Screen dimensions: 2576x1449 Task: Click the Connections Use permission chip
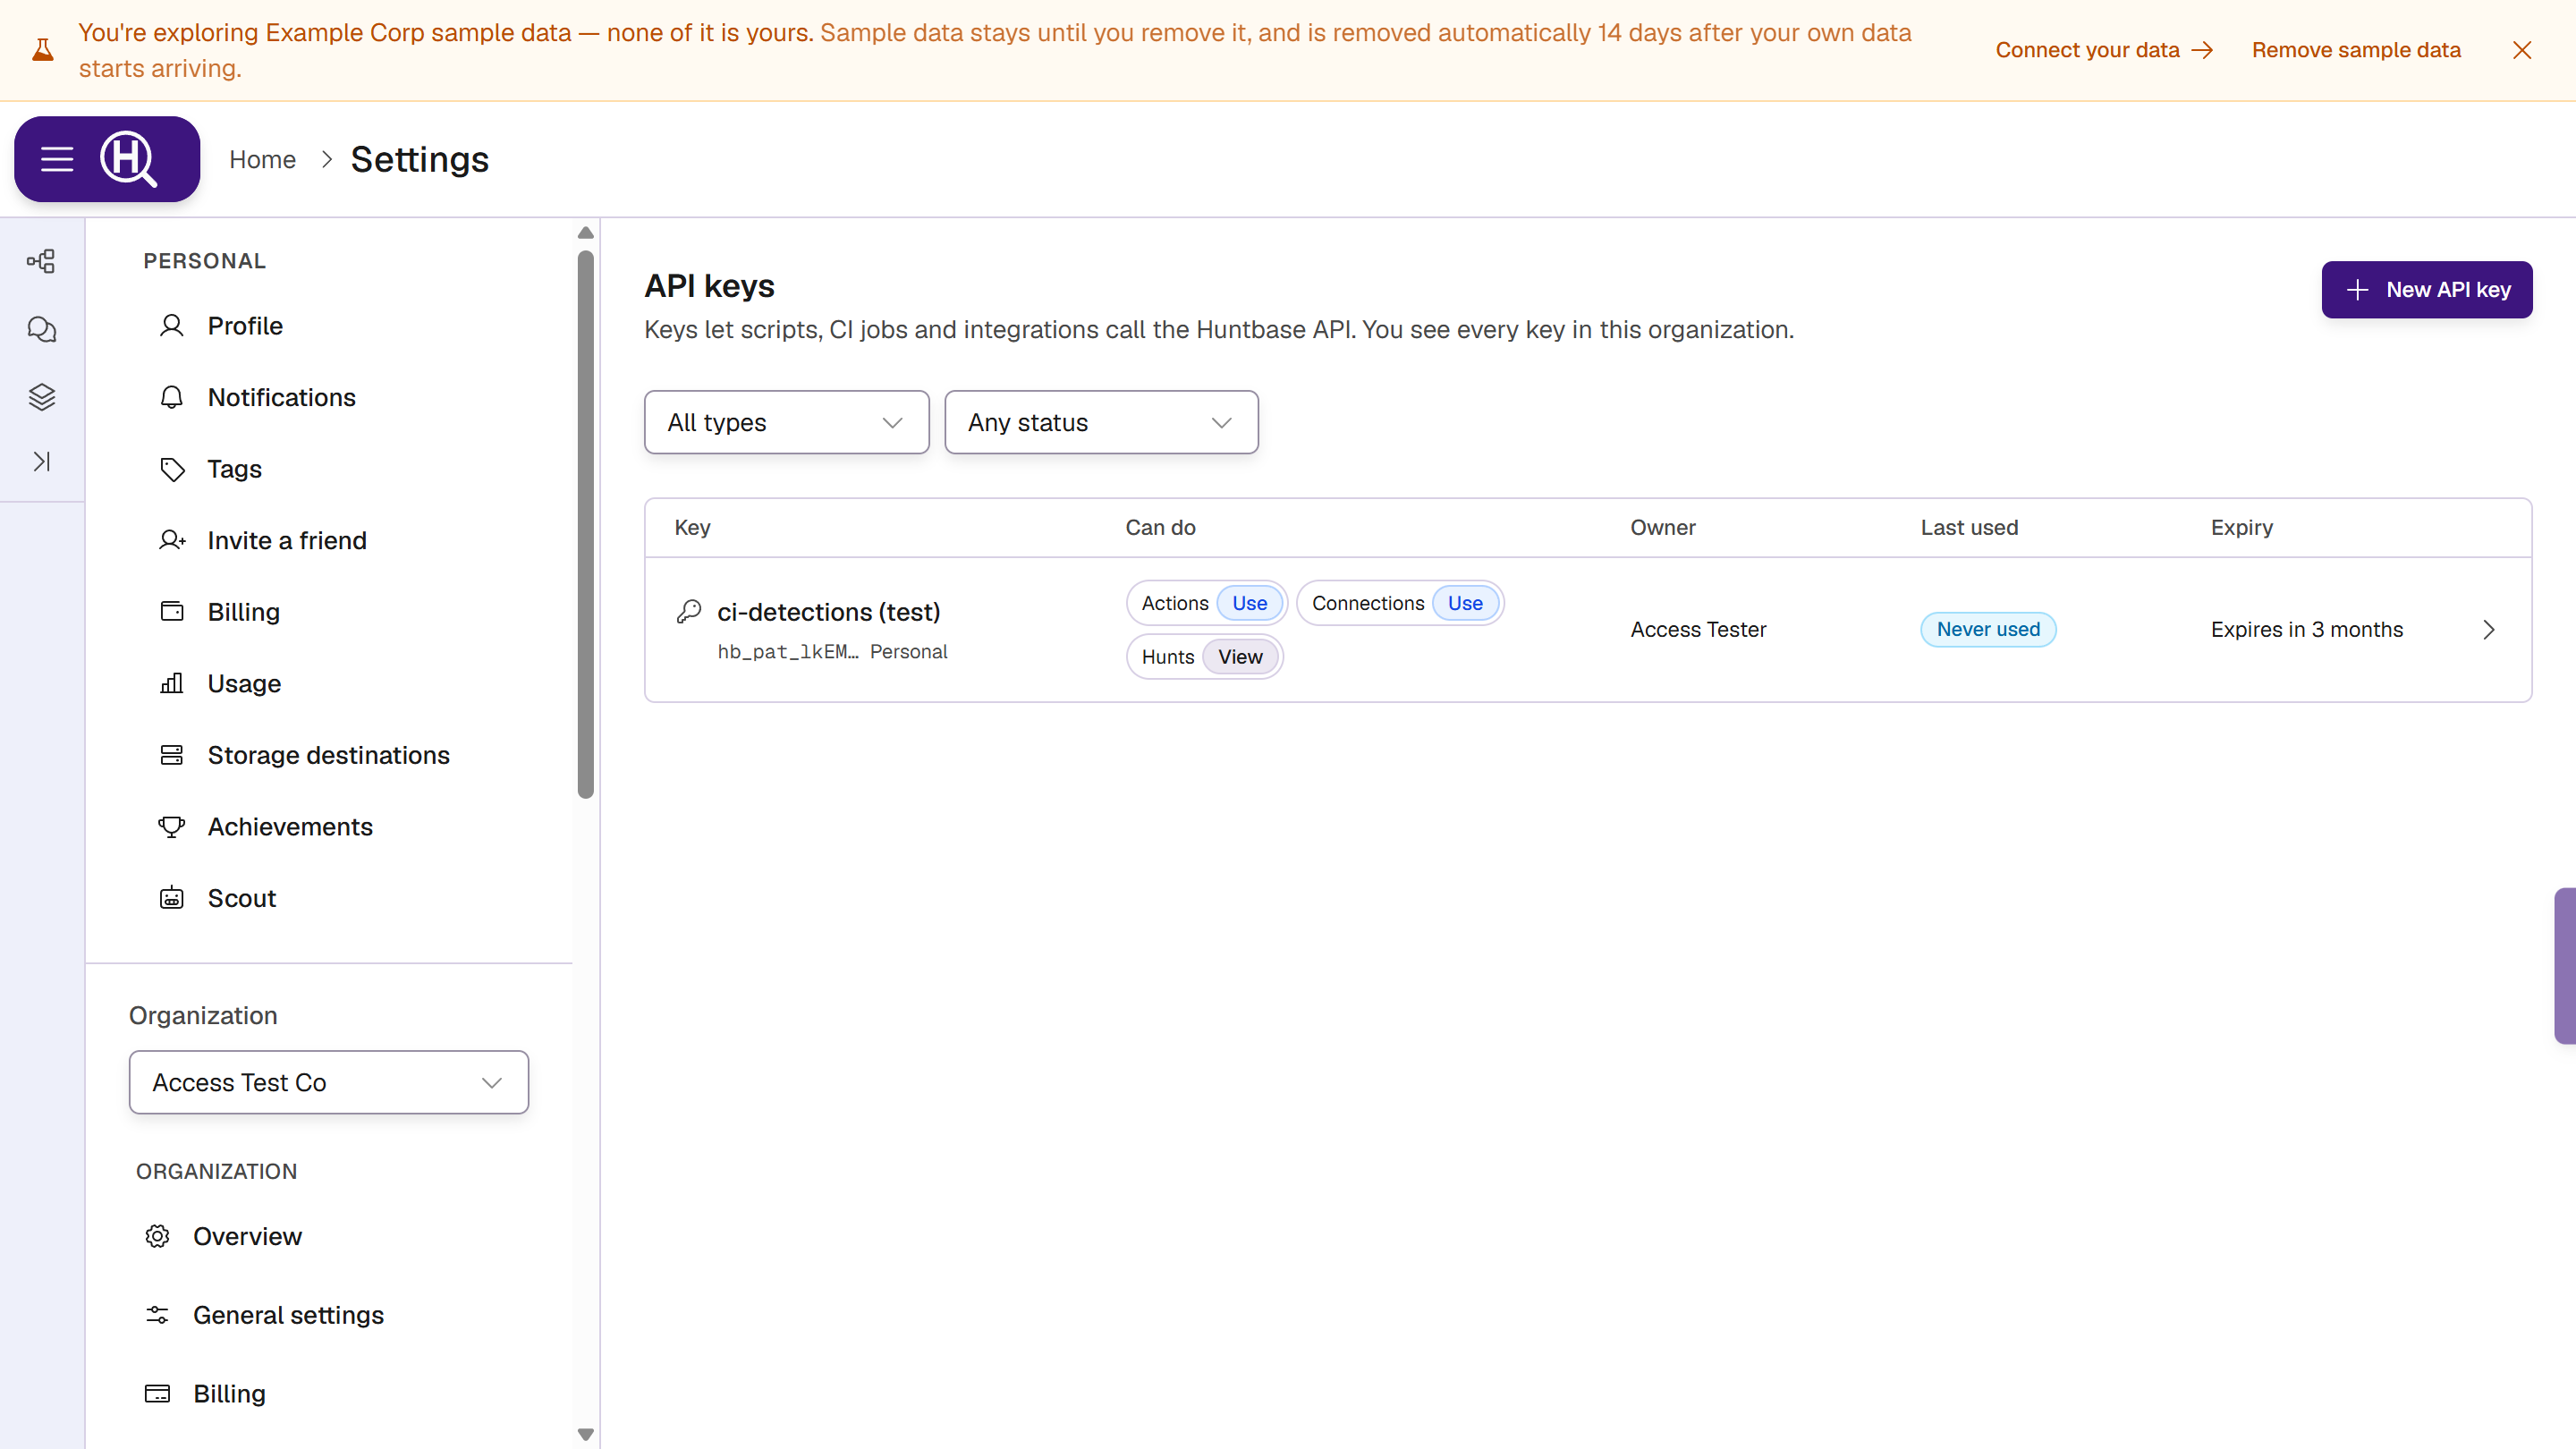click(1400, 603)
